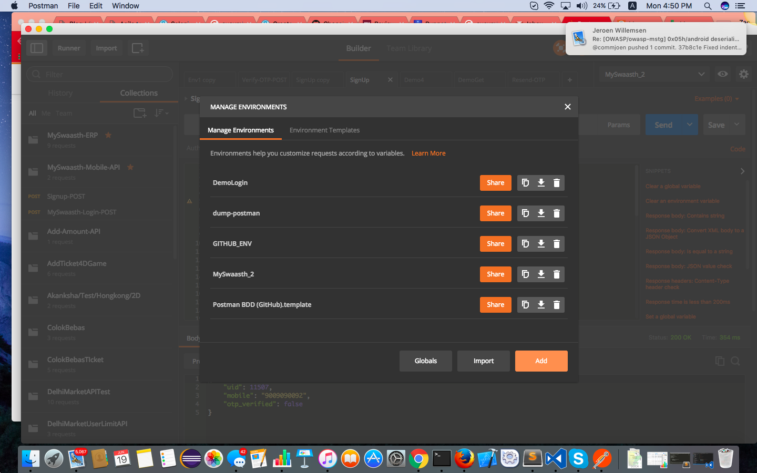This screenshot has width=757, height=473.
Task: Delete the GITHUB_ENV environment
Action: (x=557, y=244)
